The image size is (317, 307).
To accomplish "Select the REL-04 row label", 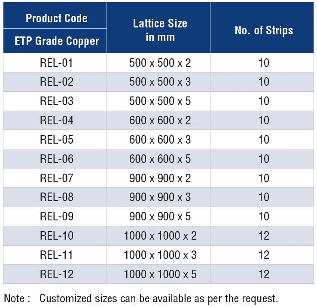I will (x=56, y=120).
